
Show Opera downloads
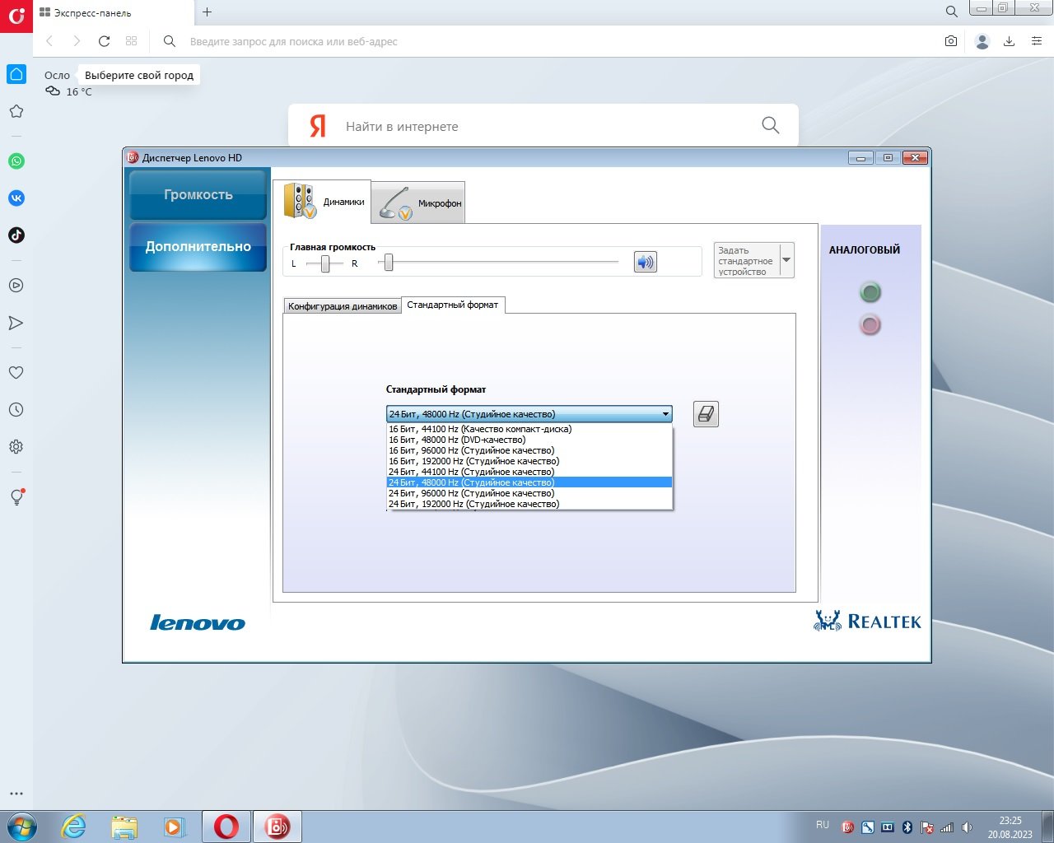[1009, 41]
